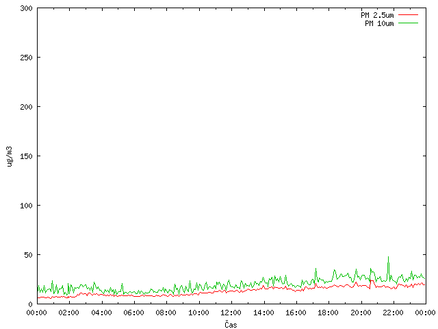Click the Čas x-axis title
This screenshot has height=329, width=438.
pos(231,324)
